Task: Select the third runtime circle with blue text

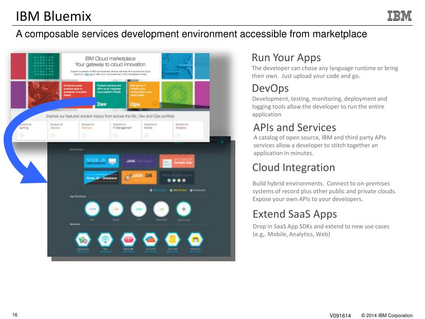Action: (139, 209)
